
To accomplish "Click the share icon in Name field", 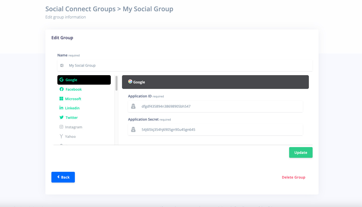I will click(x=62, y=65).
